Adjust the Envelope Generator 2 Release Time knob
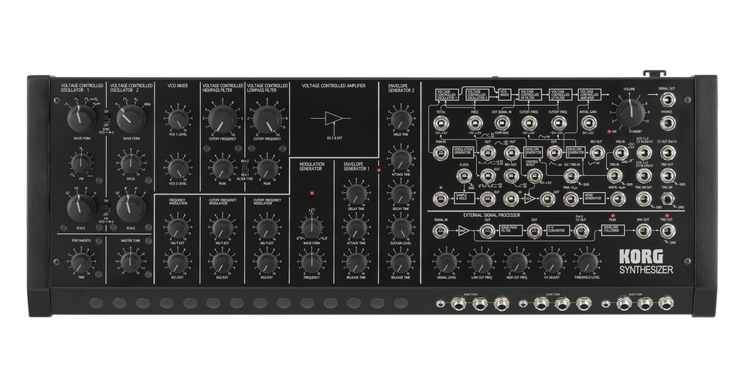The height and width of the screenshot is (386, 739). [400, 262]
